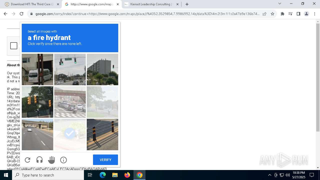
Task: Click the address bar URL
Action: 147,14
